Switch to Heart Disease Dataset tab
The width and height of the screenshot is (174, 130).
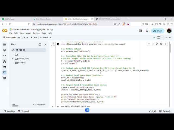pyautogui.click(x=47, y=19)
